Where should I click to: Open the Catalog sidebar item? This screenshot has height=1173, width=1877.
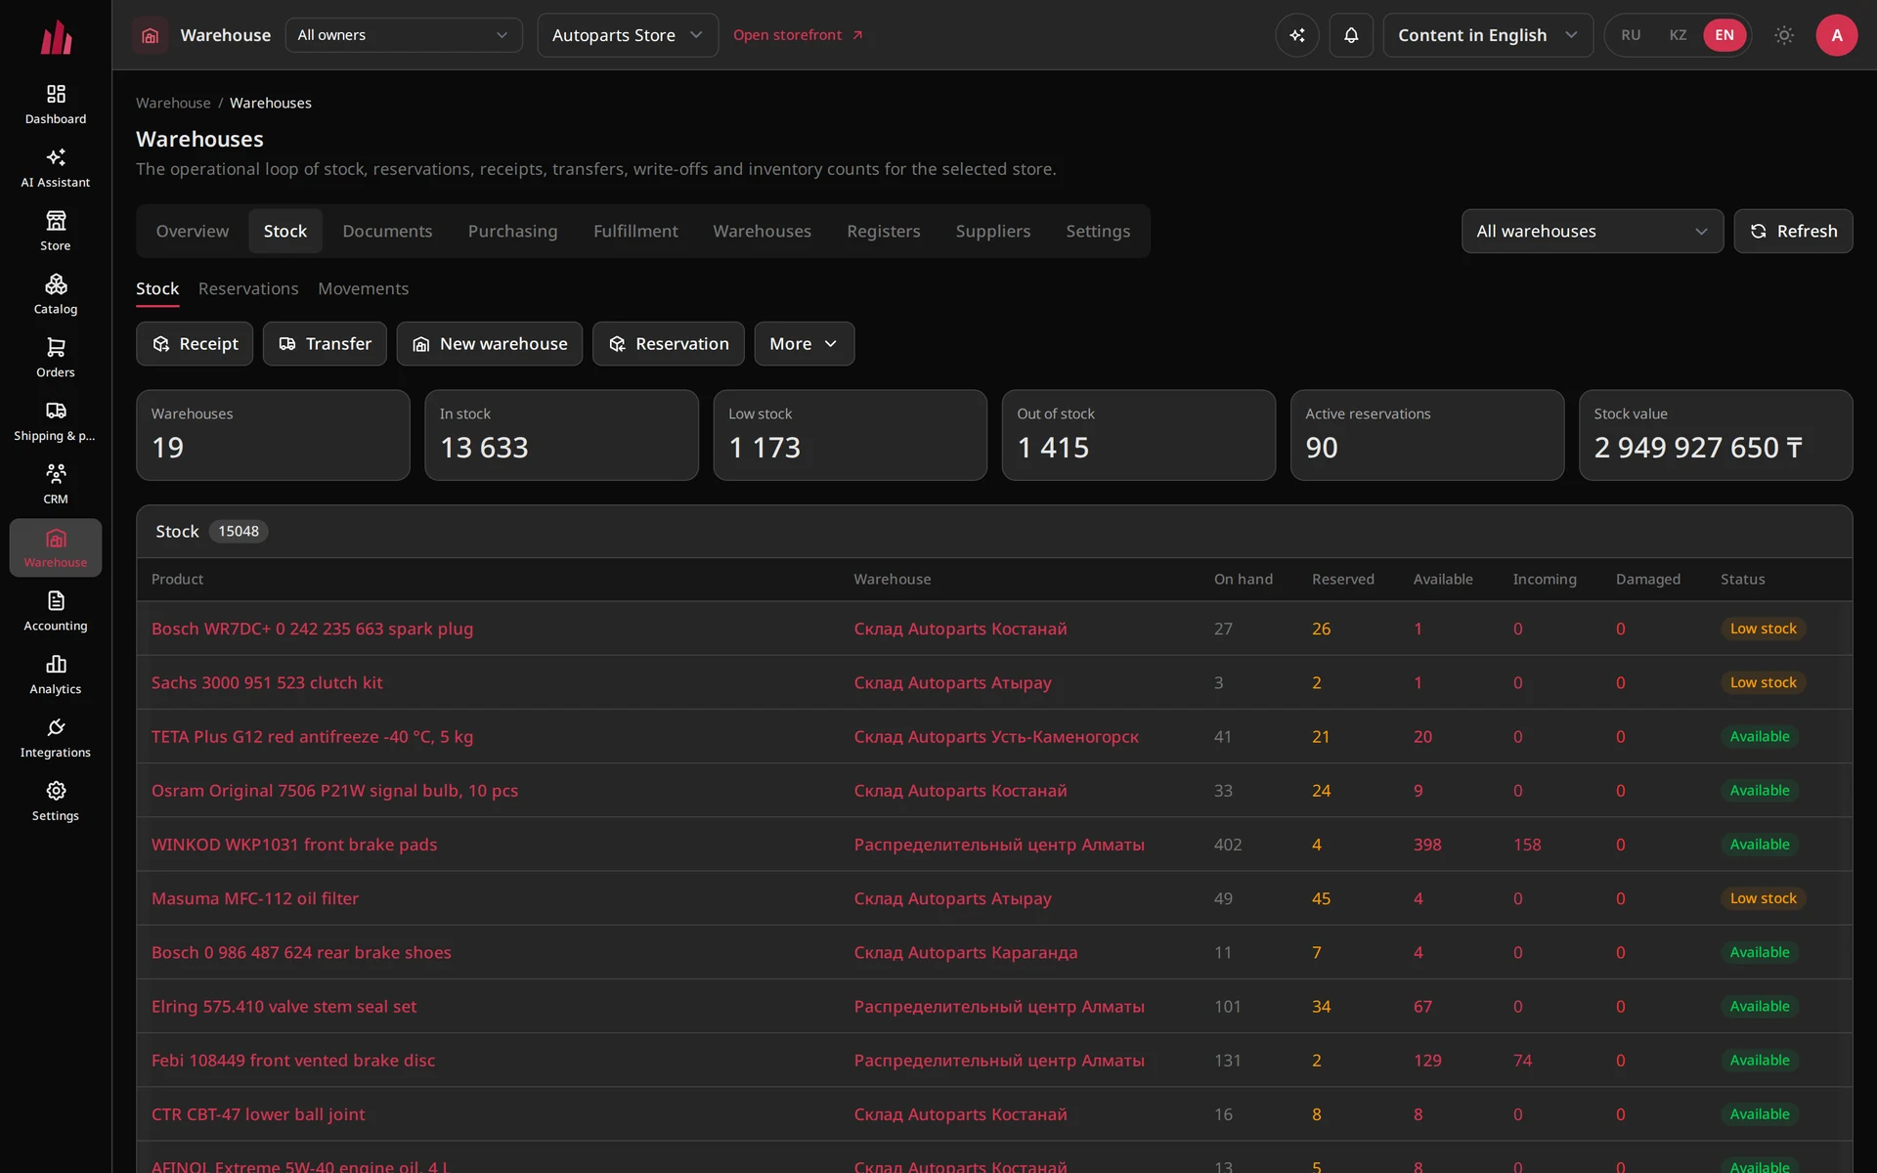pyautogui.click(x=56, y=295)
